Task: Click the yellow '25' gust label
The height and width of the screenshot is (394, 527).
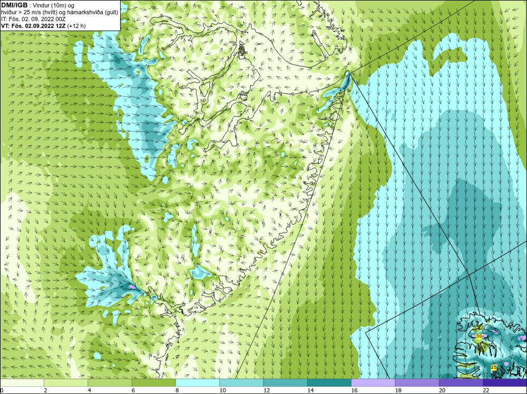Action: click(x=494, y=368)
